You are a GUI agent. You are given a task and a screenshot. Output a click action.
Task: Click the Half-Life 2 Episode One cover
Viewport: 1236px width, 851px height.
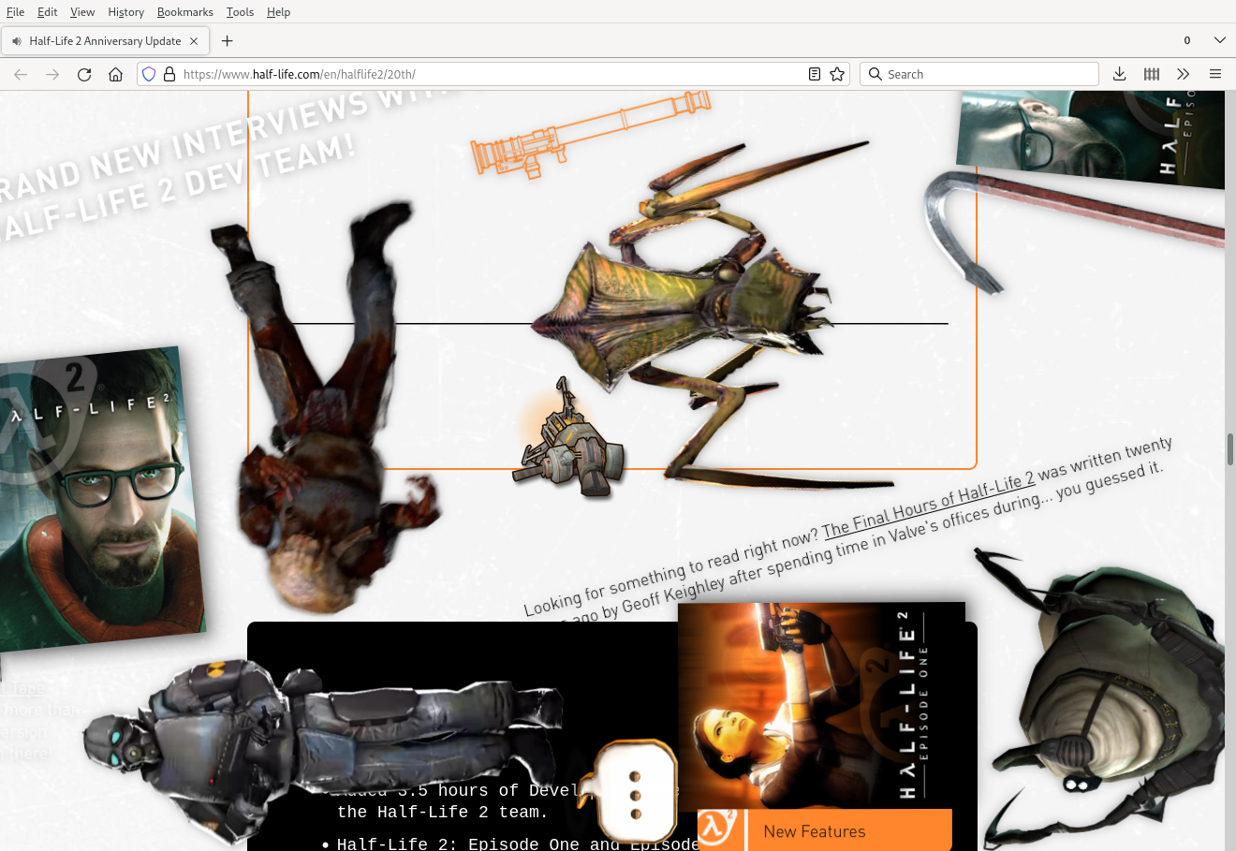[x=821, y=706]
